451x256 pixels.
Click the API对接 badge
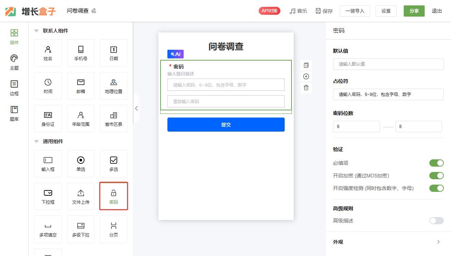270,11
